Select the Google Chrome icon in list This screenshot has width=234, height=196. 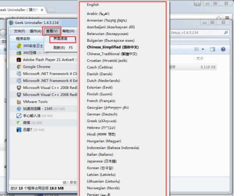tap(19, 67)
